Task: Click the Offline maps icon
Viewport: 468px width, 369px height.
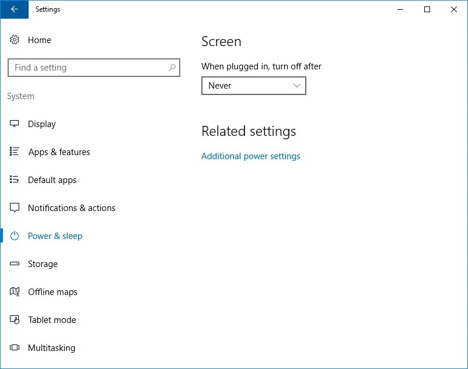Action: 15,291
